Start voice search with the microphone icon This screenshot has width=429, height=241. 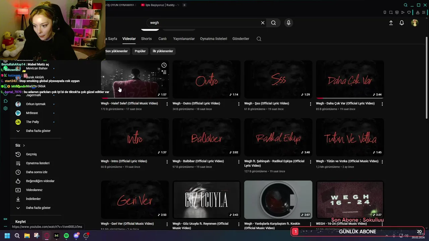(x=289, y=23)
